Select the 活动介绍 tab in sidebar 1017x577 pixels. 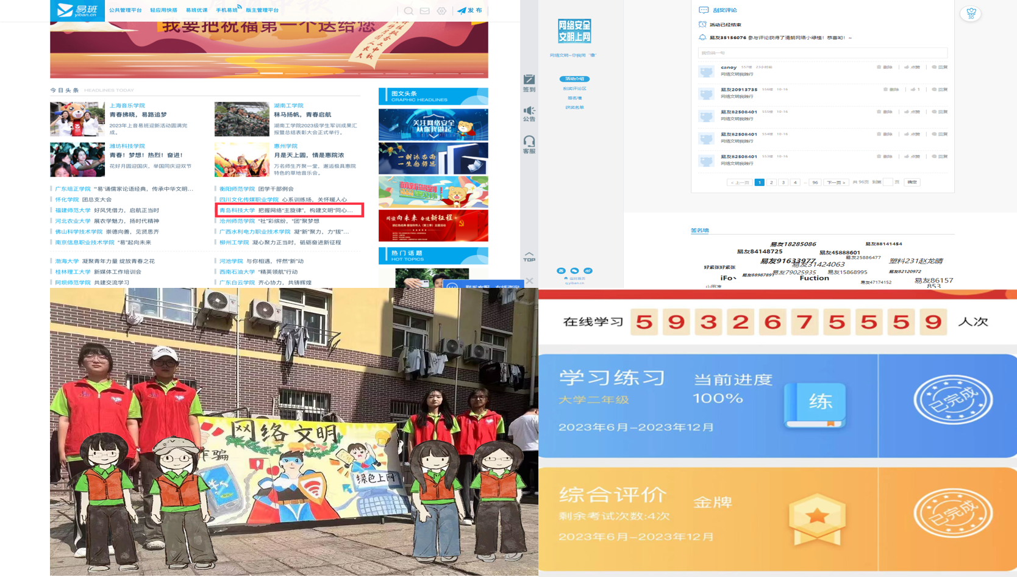tap(574, 79)
